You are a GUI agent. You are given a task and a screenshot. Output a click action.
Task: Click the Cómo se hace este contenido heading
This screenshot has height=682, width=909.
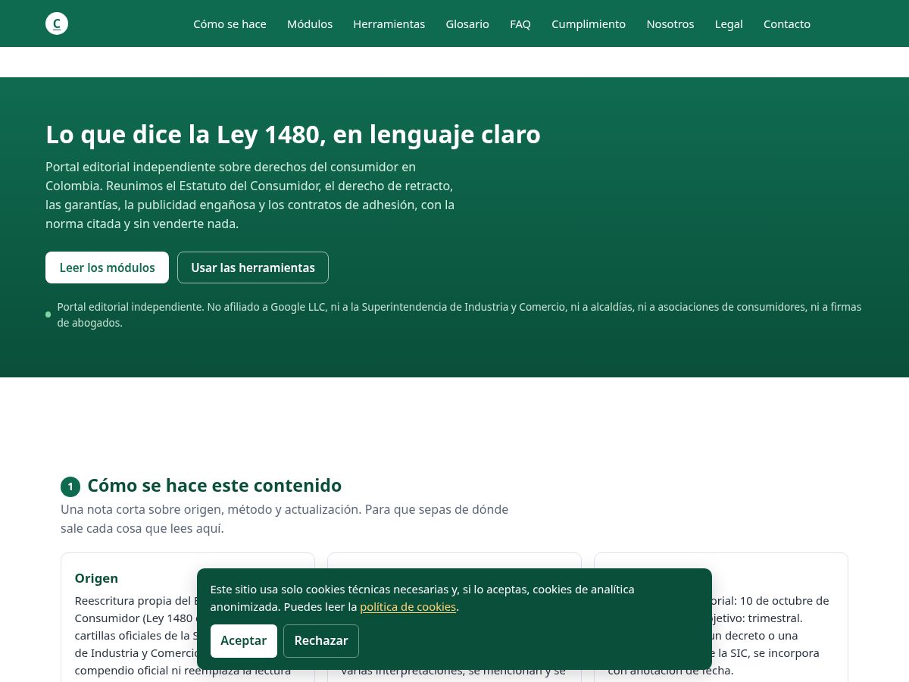[214, 485]
